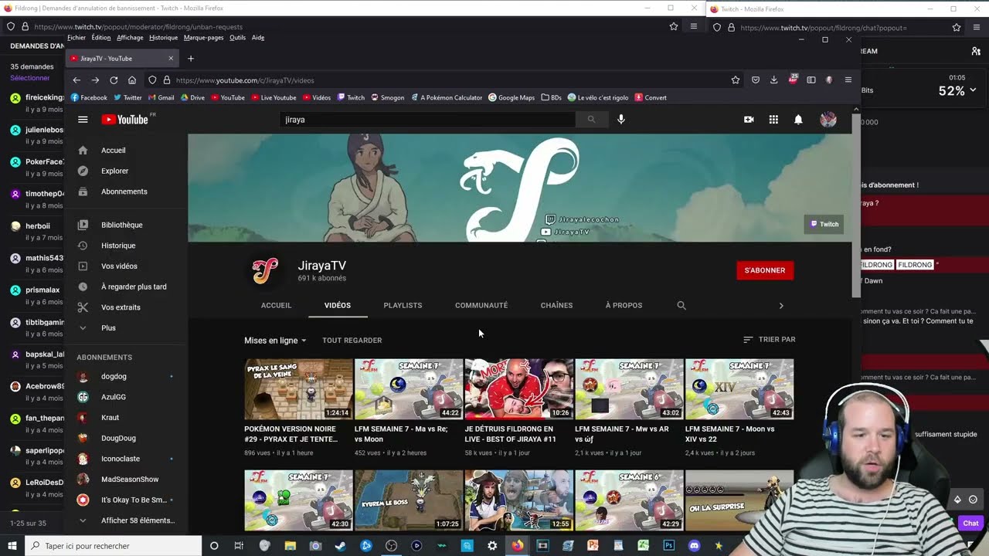989x556 pixels.
Task: Search within the JirayaTV channel
Action: point(681,306)
